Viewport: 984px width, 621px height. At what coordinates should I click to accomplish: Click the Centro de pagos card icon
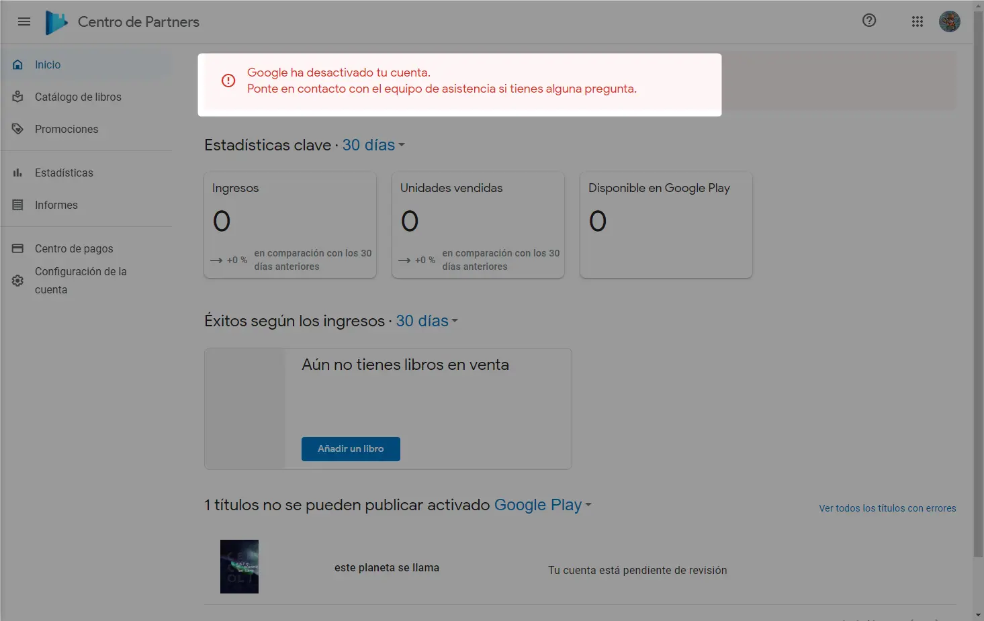pos(18,248)
